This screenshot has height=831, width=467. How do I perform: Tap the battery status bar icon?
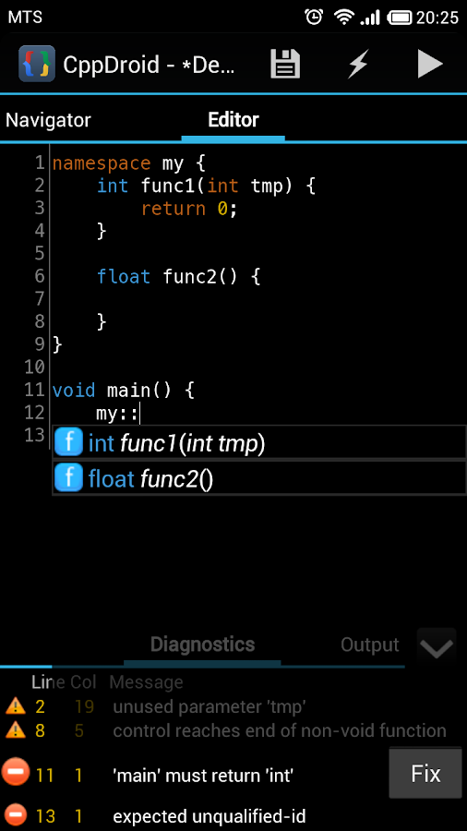tap(401, 18)
